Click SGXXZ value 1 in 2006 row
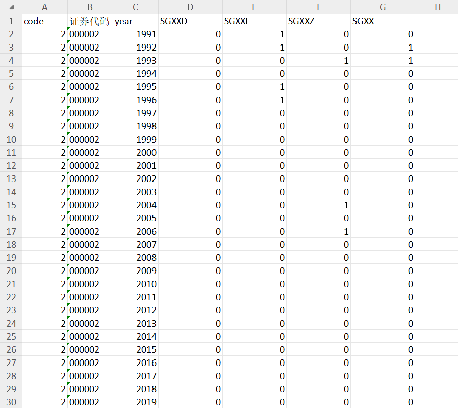The image size is (458, 408). (319, 232)
